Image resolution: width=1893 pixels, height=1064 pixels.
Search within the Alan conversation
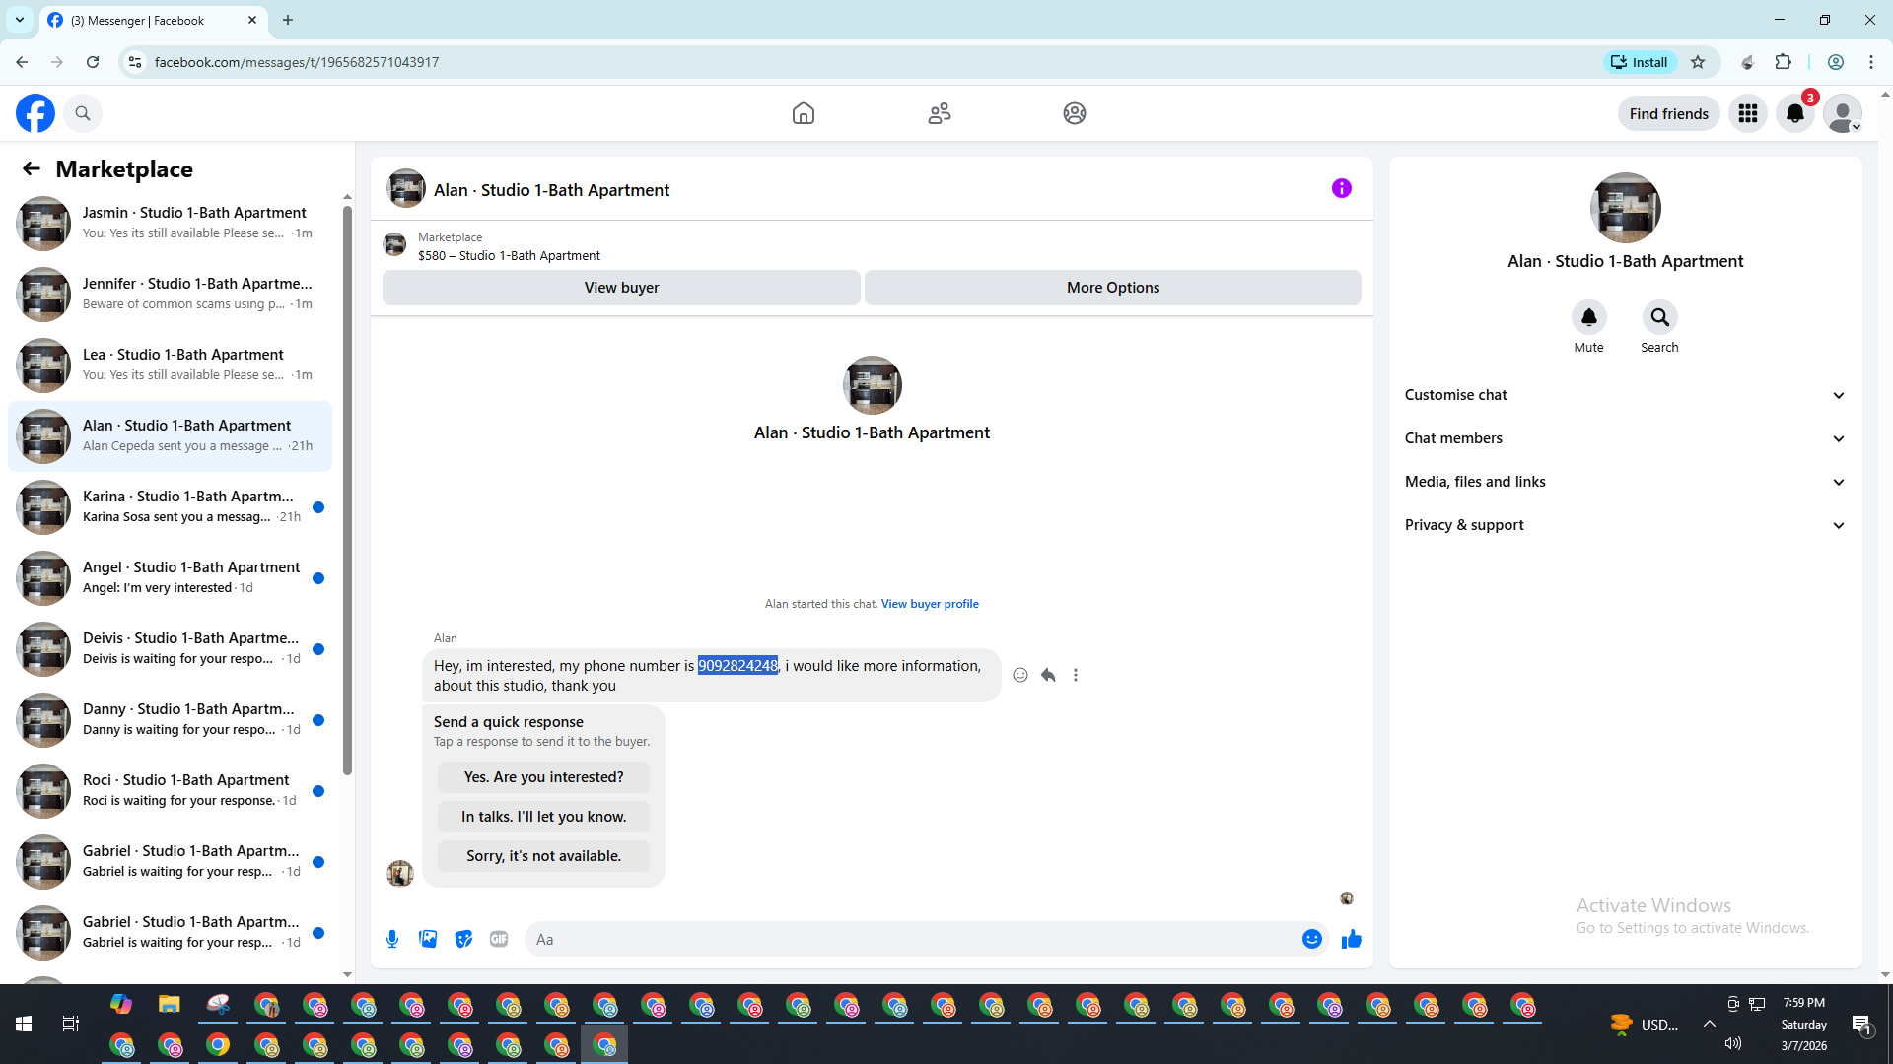[1660, 317]
